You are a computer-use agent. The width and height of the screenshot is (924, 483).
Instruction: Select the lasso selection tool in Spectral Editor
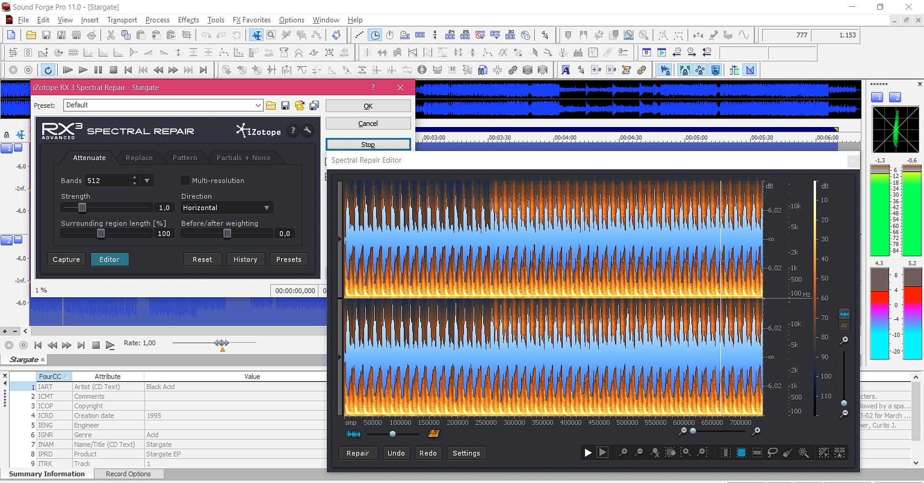[x=772, y=453]
